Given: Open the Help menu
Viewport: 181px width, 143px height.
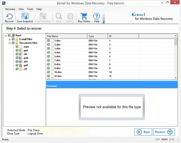Looking at the screenshot, I should click(x=39, y=9).
